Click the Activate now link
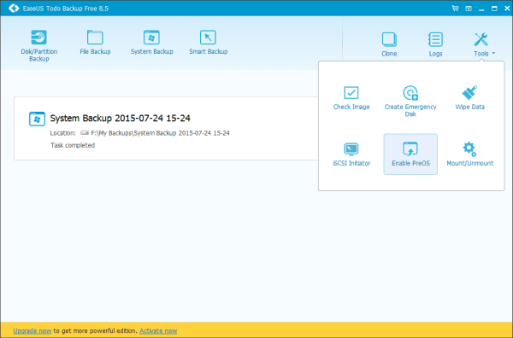This screenshot has height=338, width=513. pos(158,331)
